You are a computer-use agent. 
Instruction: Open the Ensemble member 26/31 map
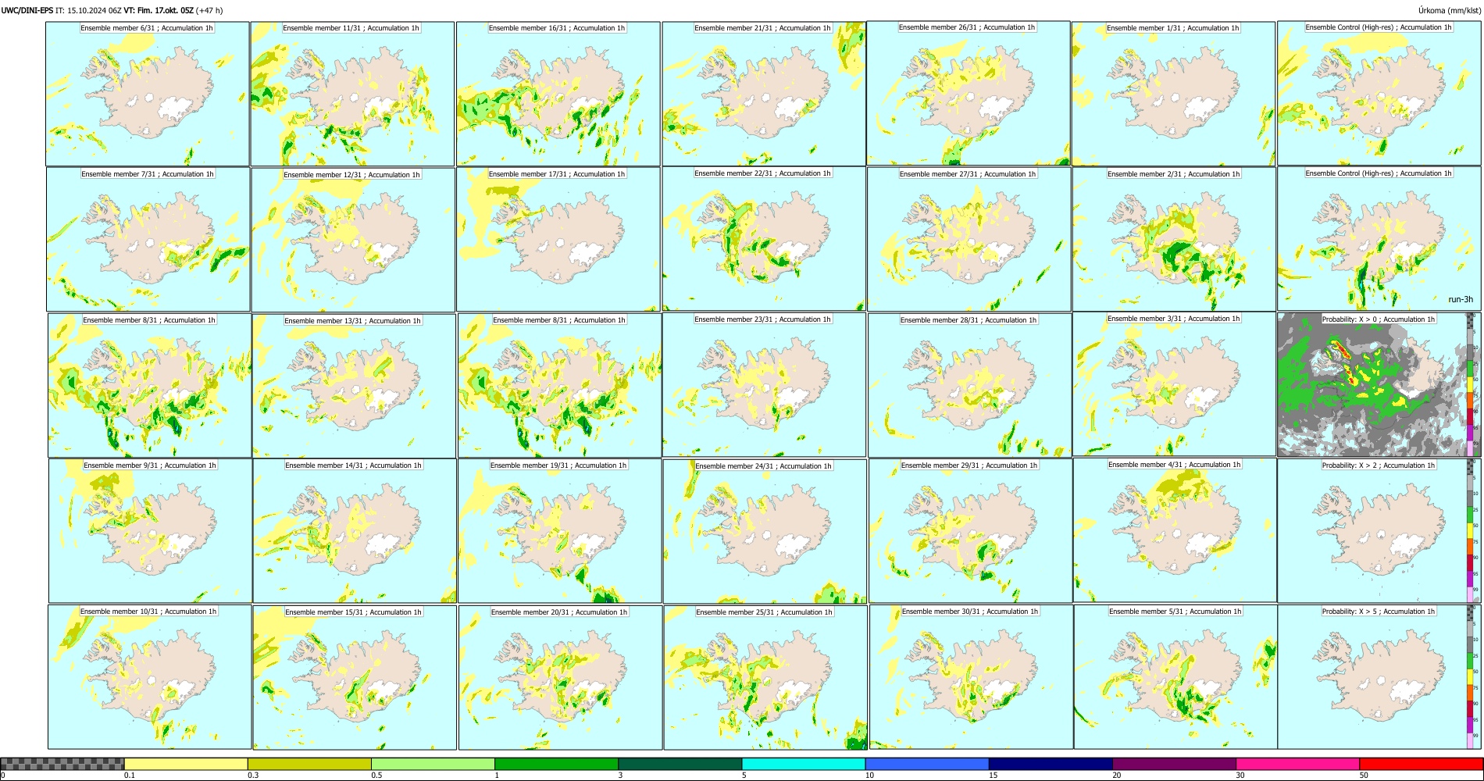pyautogui.click(x=969, y=93)
